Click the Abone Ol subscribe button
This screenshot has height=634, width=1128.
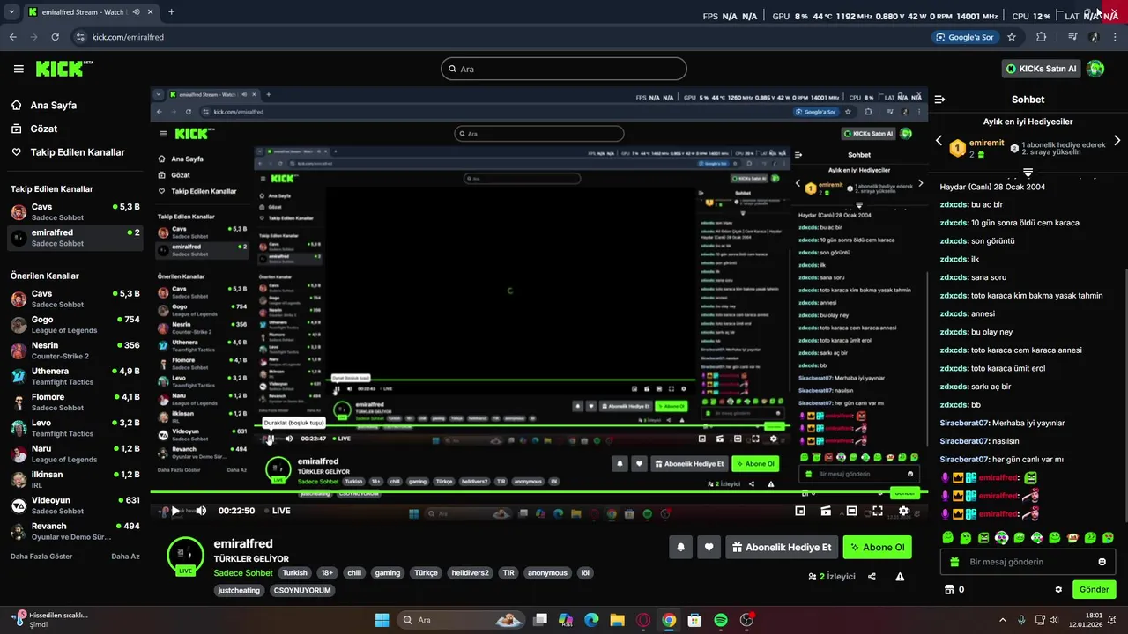click(x=877, y=547)
